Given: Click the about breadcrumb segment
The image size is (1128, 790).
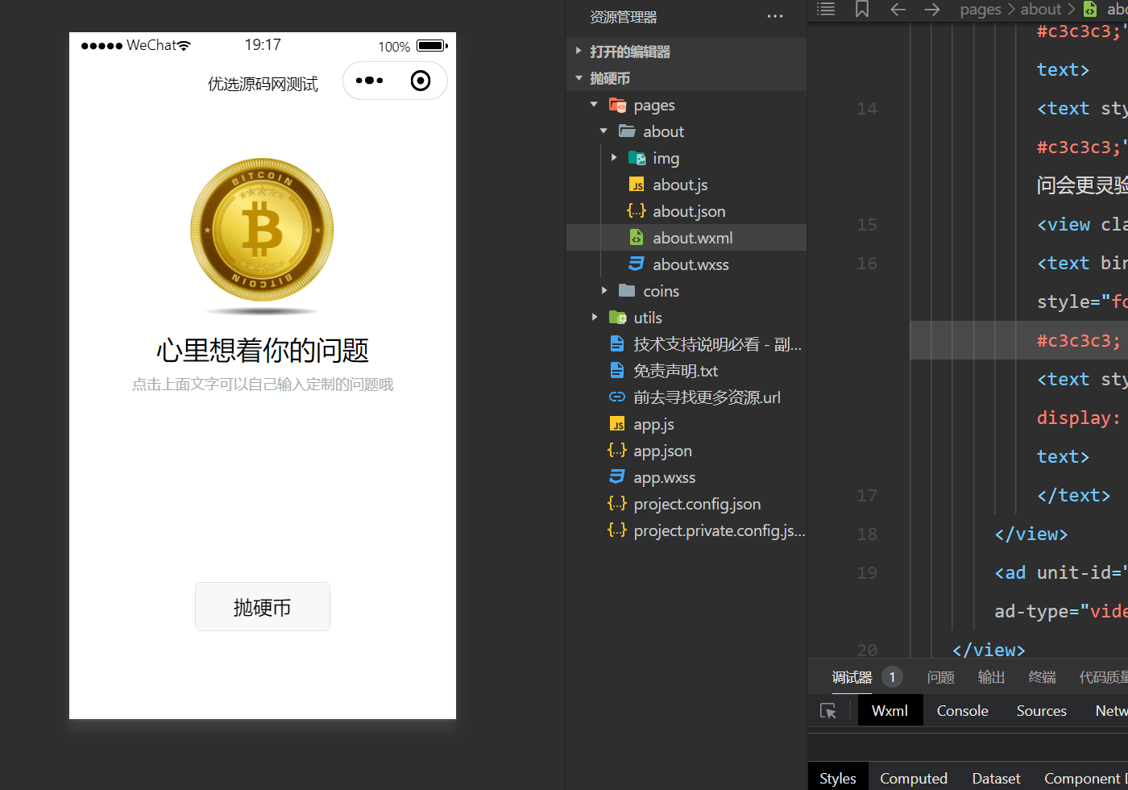Looking at the screenshot, I should (1041, 10).
